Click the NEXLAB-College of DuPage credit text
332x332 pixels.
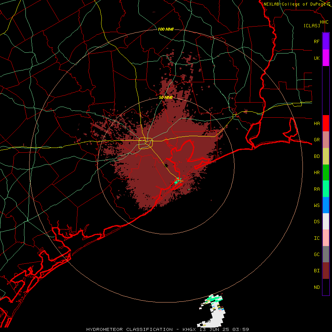[x=295, y=4]
